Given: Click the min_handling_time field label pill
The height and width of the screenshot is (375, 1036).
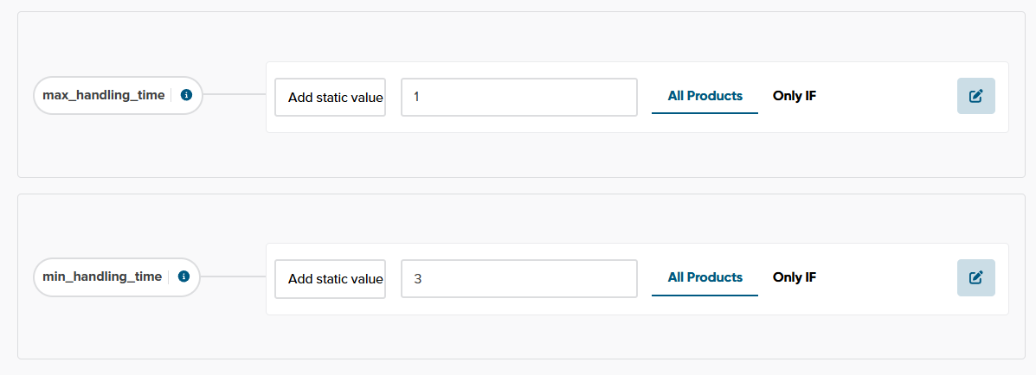Looking at the screenshot, I should click(102, 276).
